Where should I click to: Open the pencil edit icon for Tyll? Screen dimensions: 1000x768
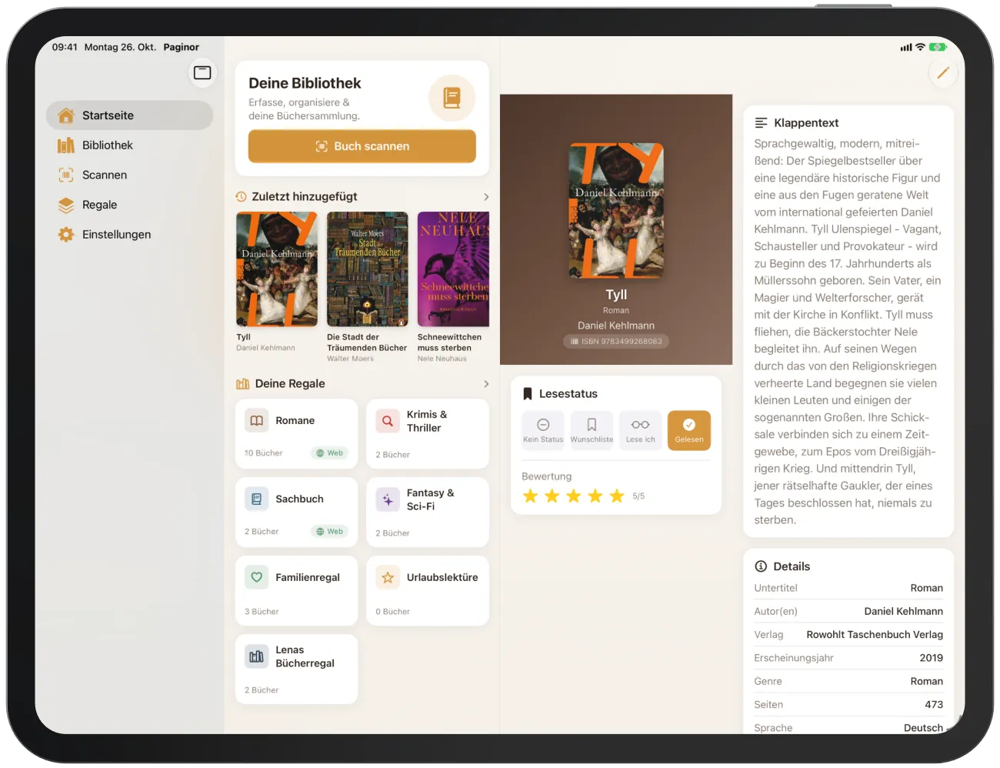(942, 72)
